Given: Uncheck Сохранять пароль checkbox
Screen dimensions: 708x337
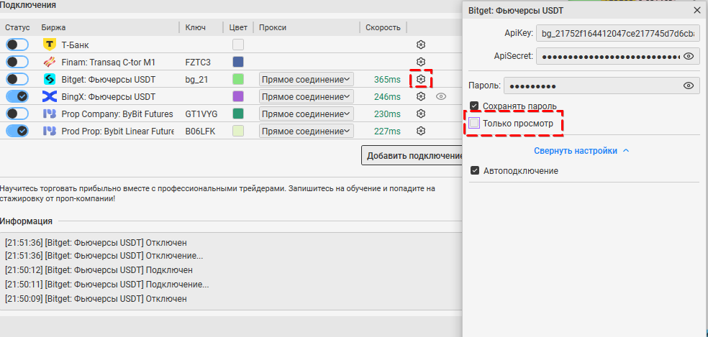Looking at the screenshot, I should [474, 106].
